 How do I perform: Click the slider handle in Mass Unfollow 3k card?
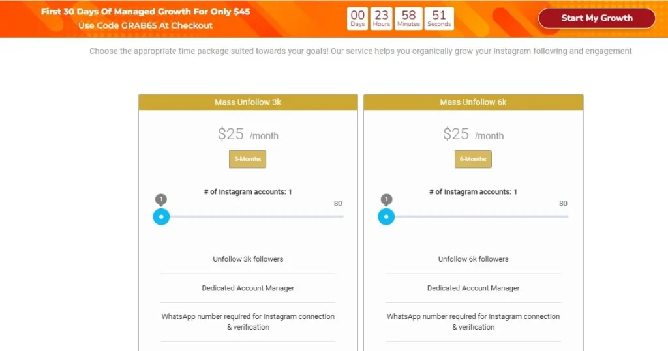[161, 216]
